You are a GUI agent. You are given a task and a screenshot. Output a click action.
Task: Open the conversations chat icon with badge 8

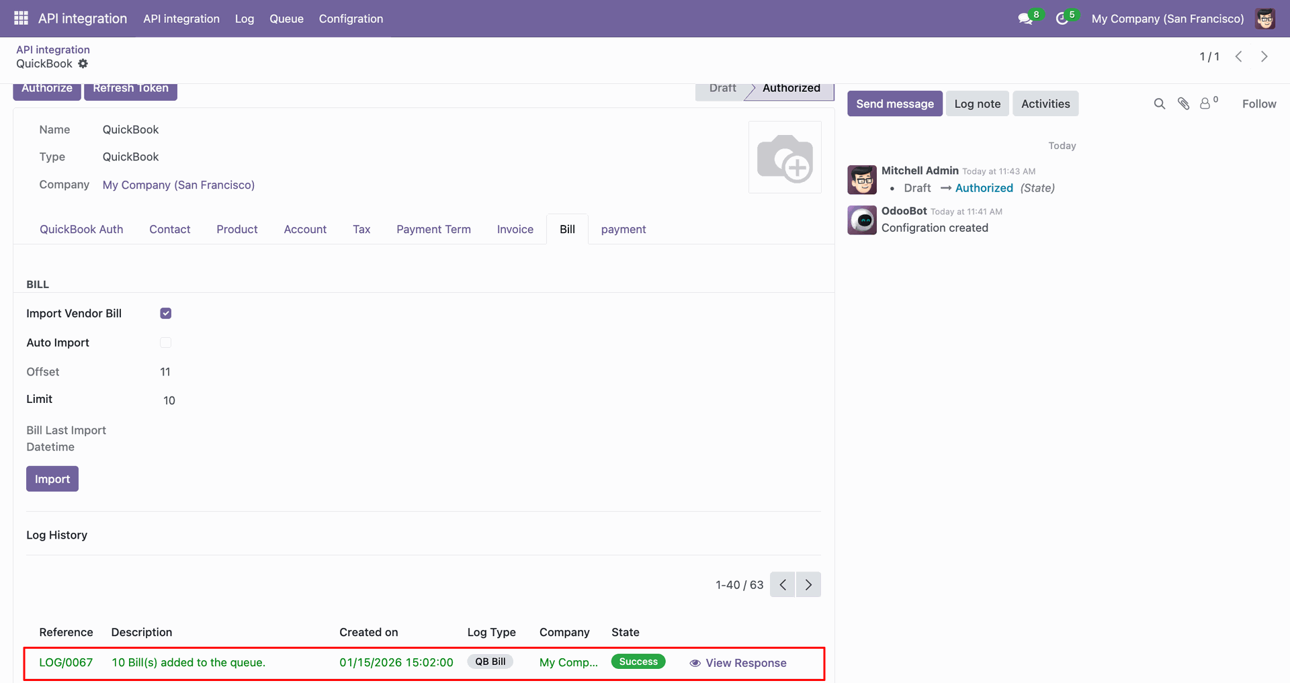1025,19
